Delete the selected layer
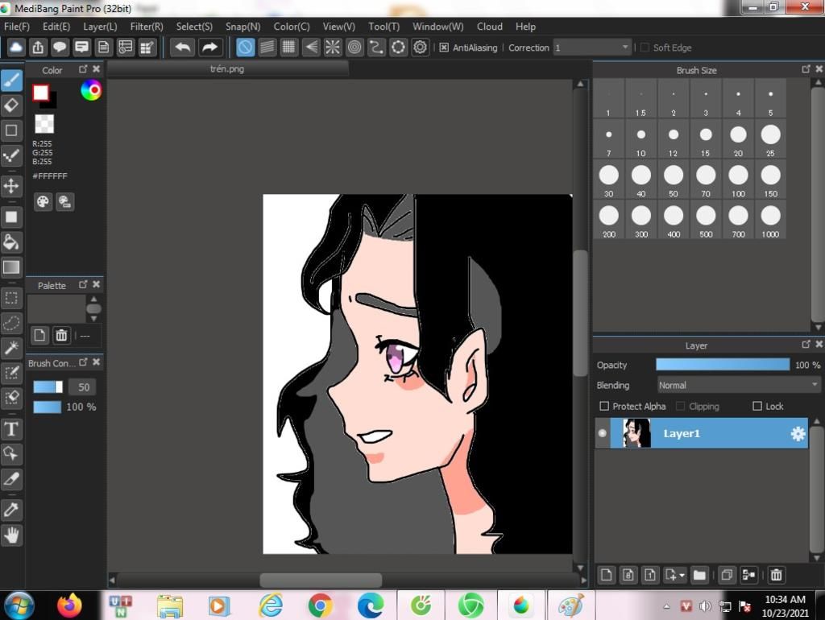The image size is (825, 620). [x=776, y=575]
